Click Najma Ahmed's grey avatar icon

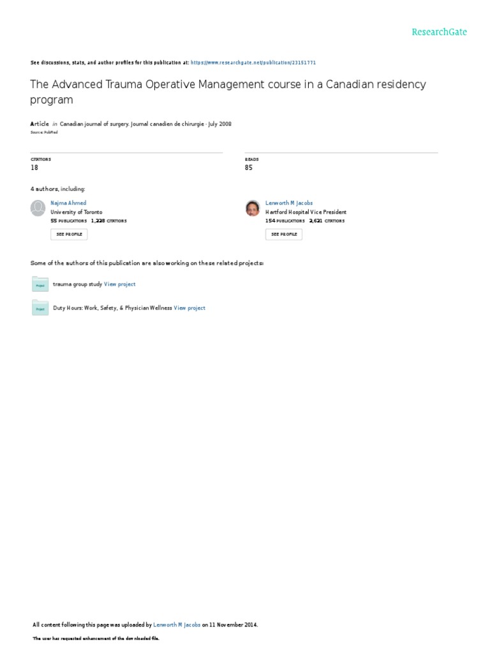pos(39,208)
